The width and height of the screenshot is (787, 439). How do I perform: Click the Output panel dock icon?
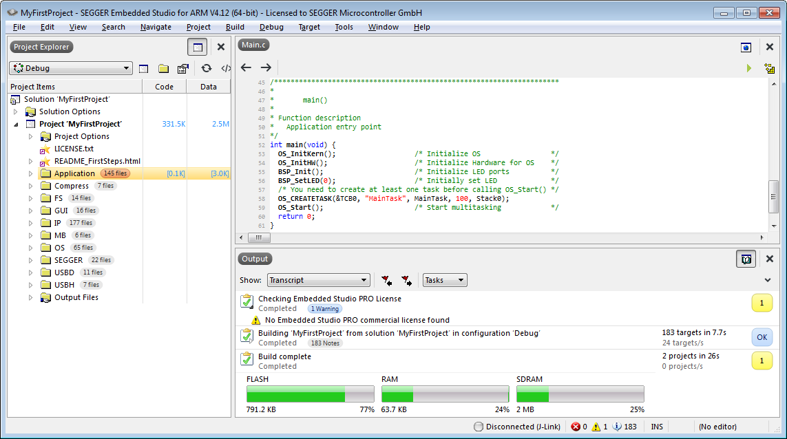pyautogui.click(x=746, y=259)
